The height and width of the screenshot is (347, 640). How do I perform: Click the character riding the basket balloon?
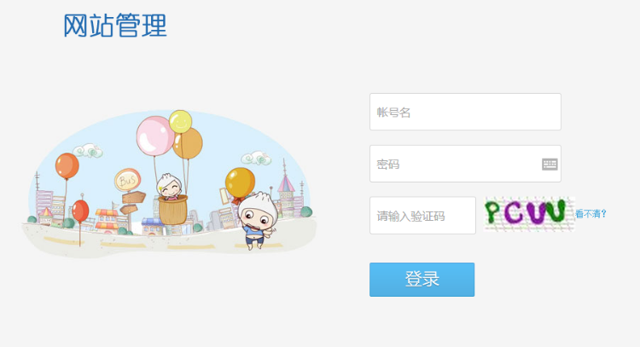[x=170, y=188]
